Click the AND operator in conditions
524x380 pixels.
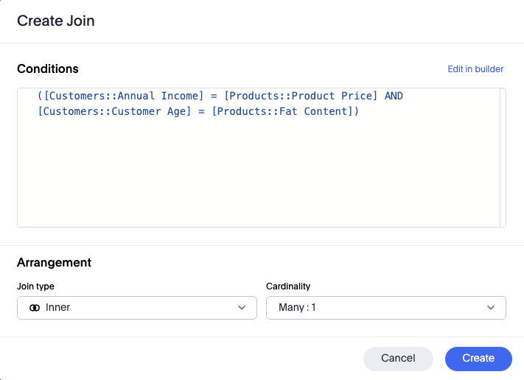tap(394, 96)
